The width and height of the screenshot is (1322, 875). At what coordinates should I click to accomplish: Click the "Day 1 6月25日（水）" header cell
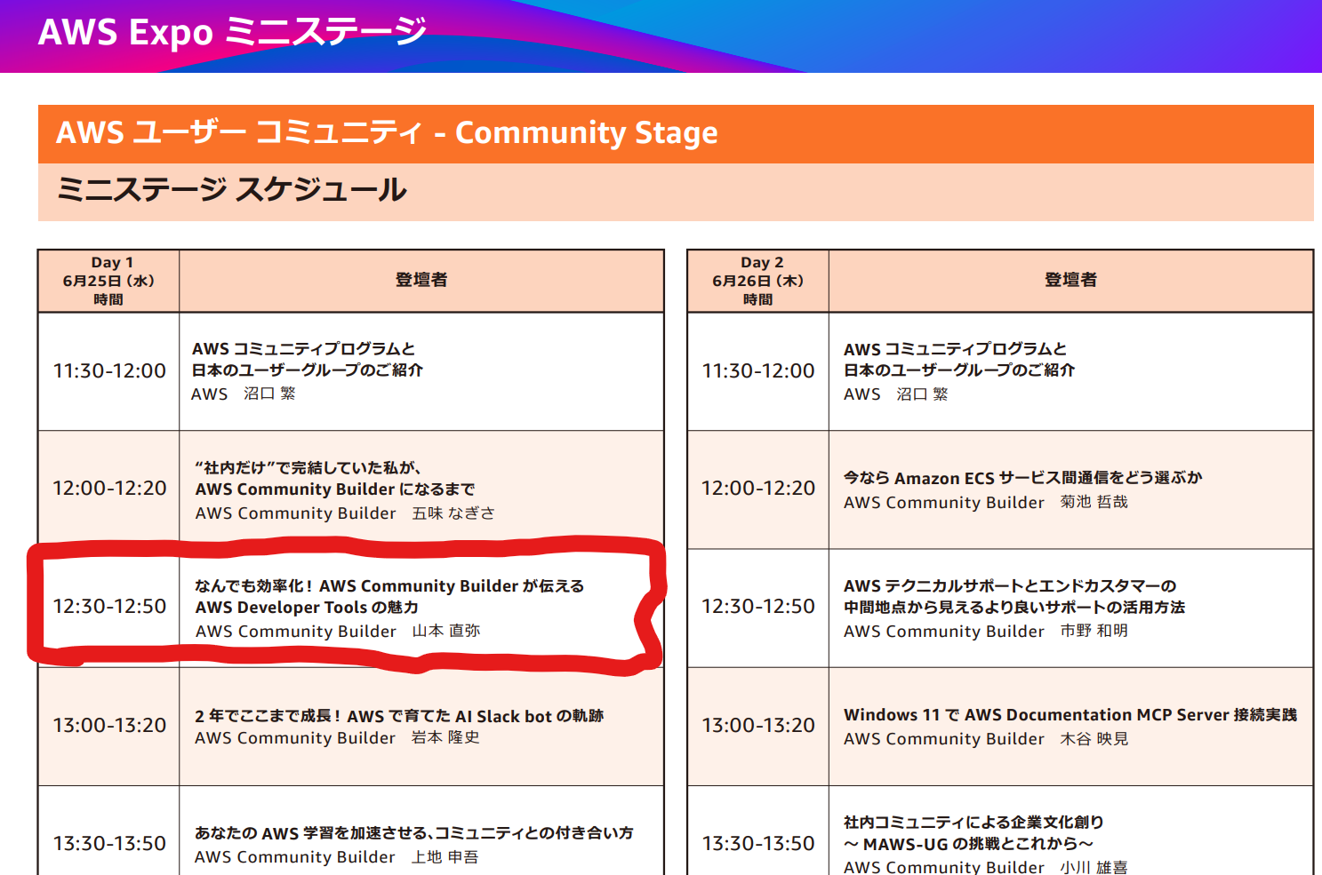click(x=108, y=281)
